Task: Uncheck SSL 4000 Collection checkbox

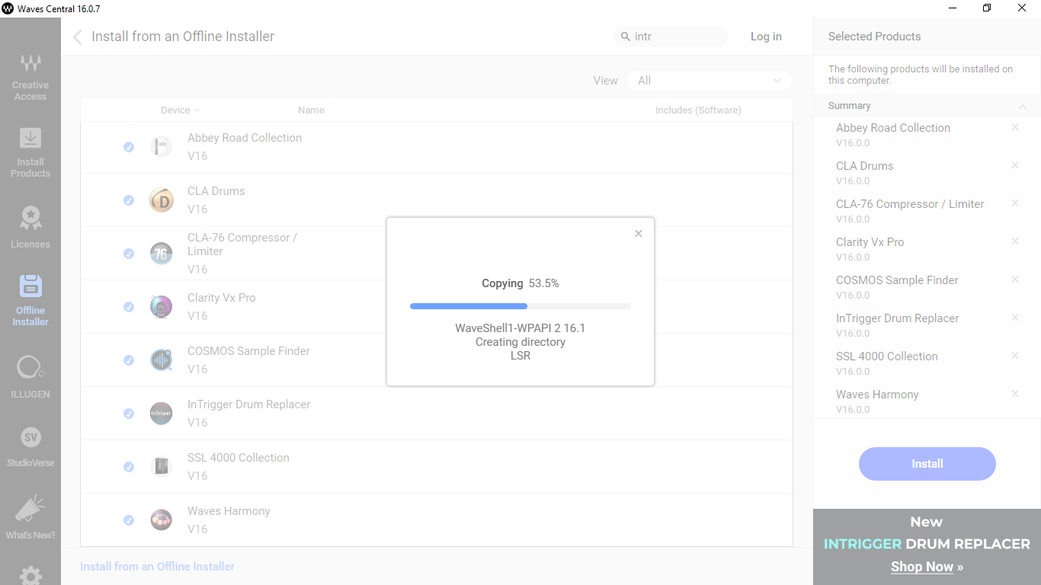Action: point(129,467)
